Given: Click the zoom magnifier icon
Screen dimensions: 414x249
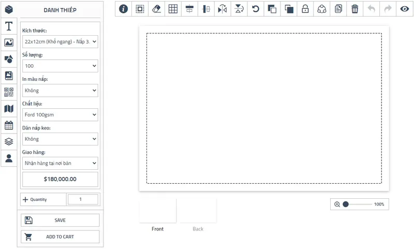Looking at the screenshot, I should click(337, 204).
